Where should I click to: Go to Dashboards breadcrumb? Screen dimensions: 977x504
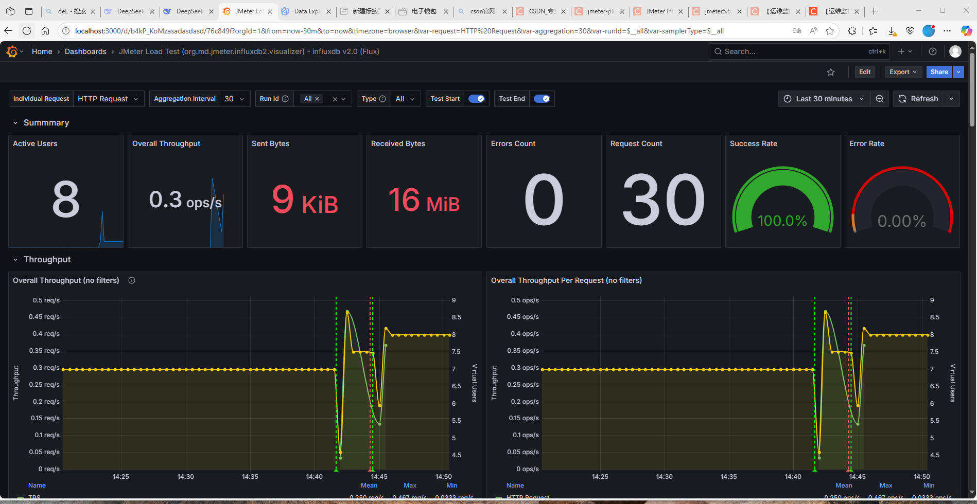[85, 51]
